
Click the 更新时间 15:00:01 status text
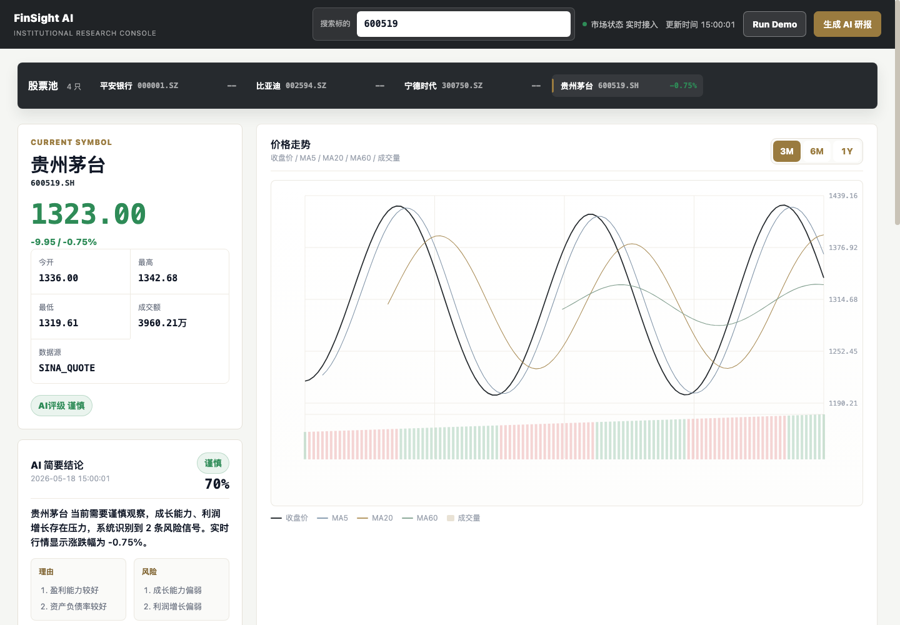point(700,24)
